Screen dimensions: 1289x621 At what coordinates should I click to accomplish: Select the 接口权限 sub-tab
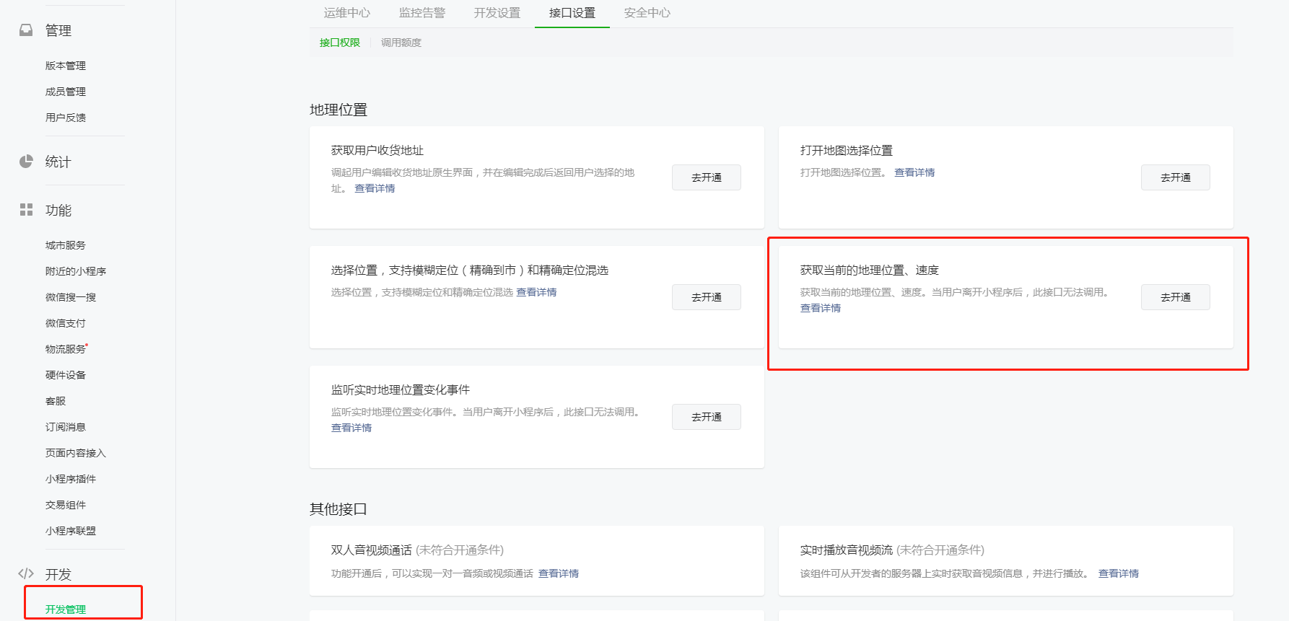point(340,43)
